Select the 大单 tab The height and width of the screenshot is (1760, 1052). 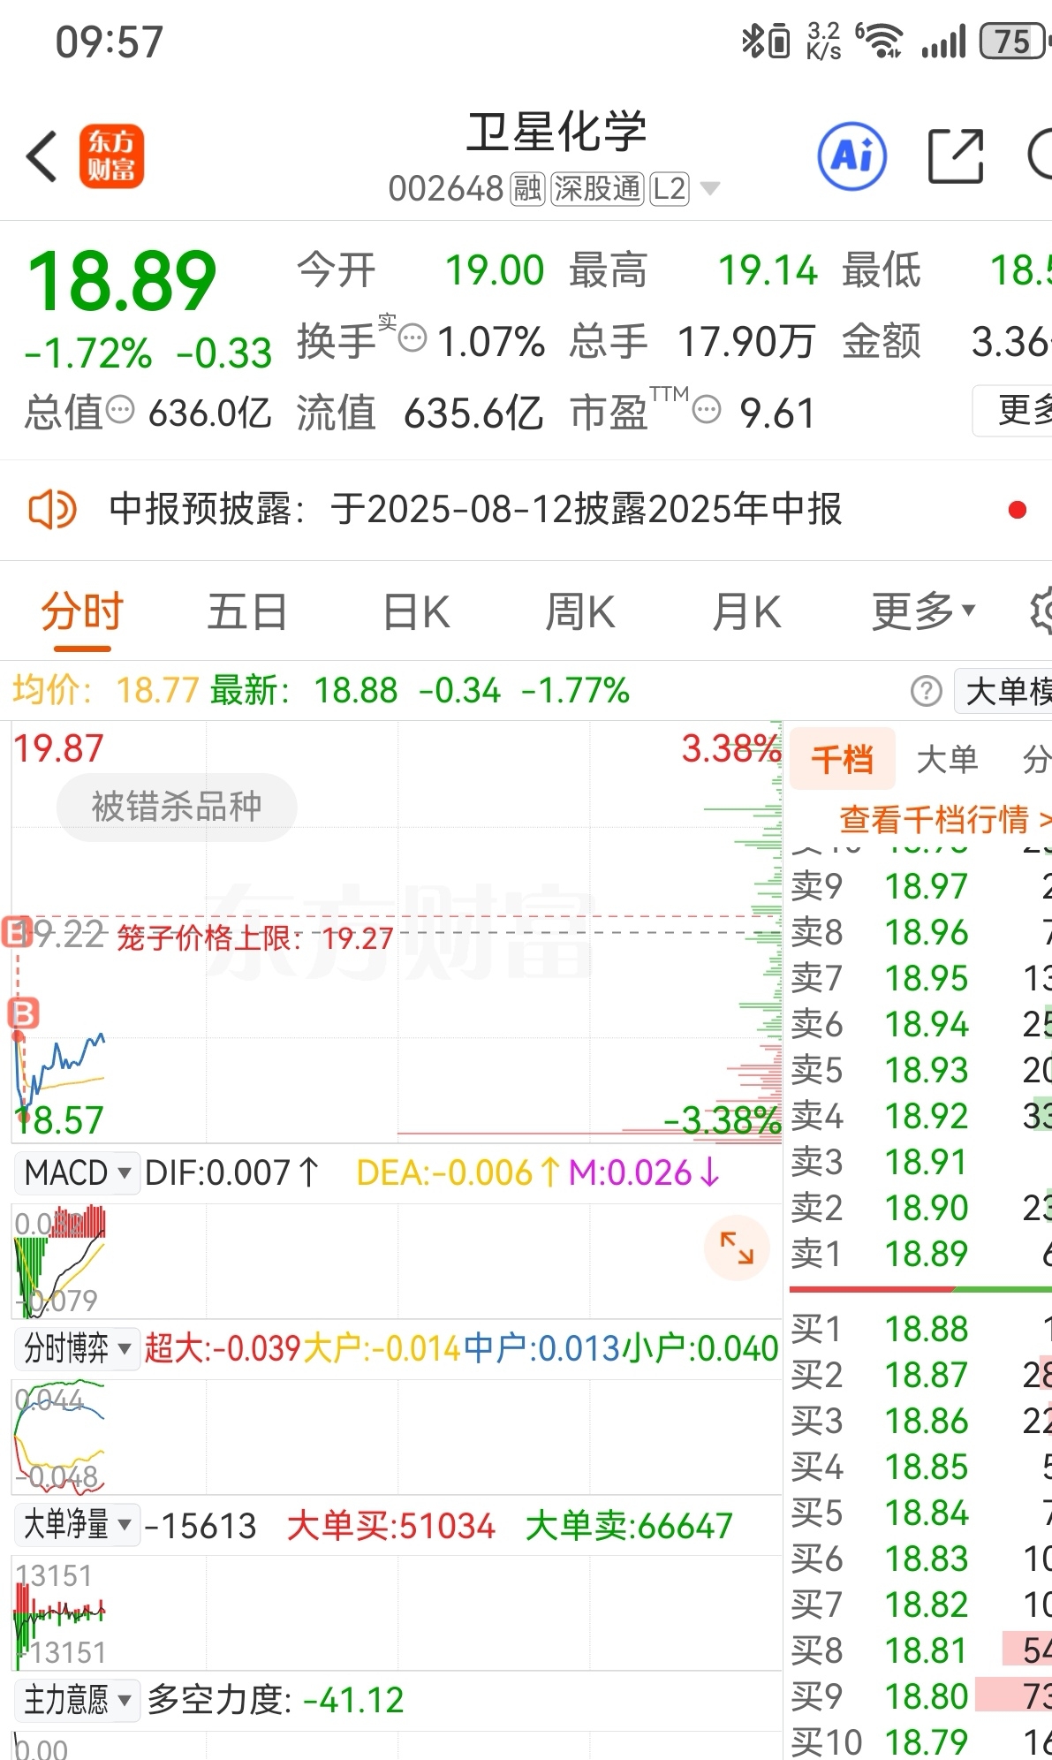click(x=947, y=759)
